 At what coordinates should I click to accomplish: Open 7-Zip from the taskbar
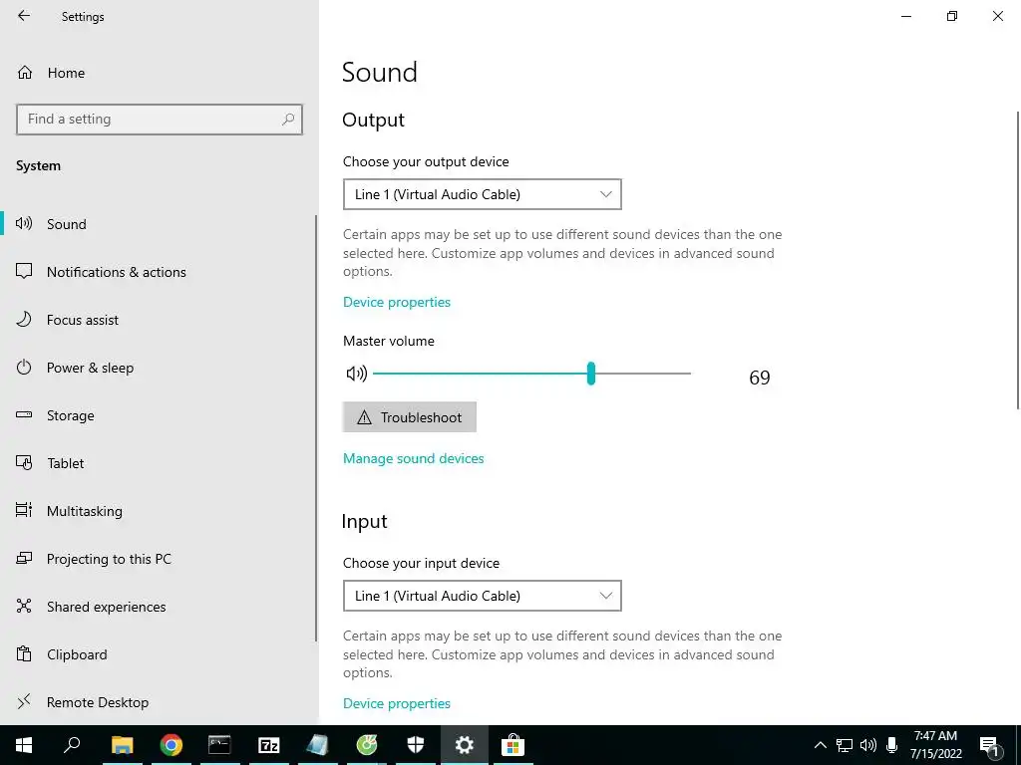(268, 745)
